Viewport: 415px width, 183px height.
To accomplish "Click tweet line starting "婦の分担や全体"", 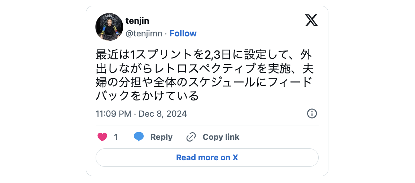I will tap(204, 82).
